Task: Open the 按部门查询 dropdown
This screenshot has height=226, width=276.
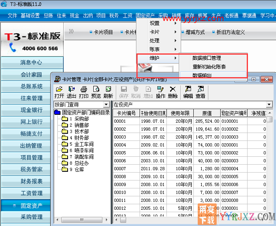Action: point(106,104)
